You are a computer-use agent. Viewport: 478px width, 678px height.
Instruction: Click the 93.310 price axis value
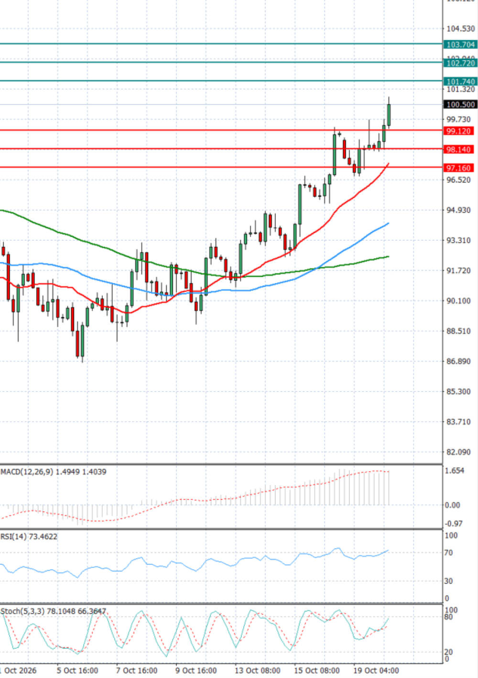(x=458, y=240)
